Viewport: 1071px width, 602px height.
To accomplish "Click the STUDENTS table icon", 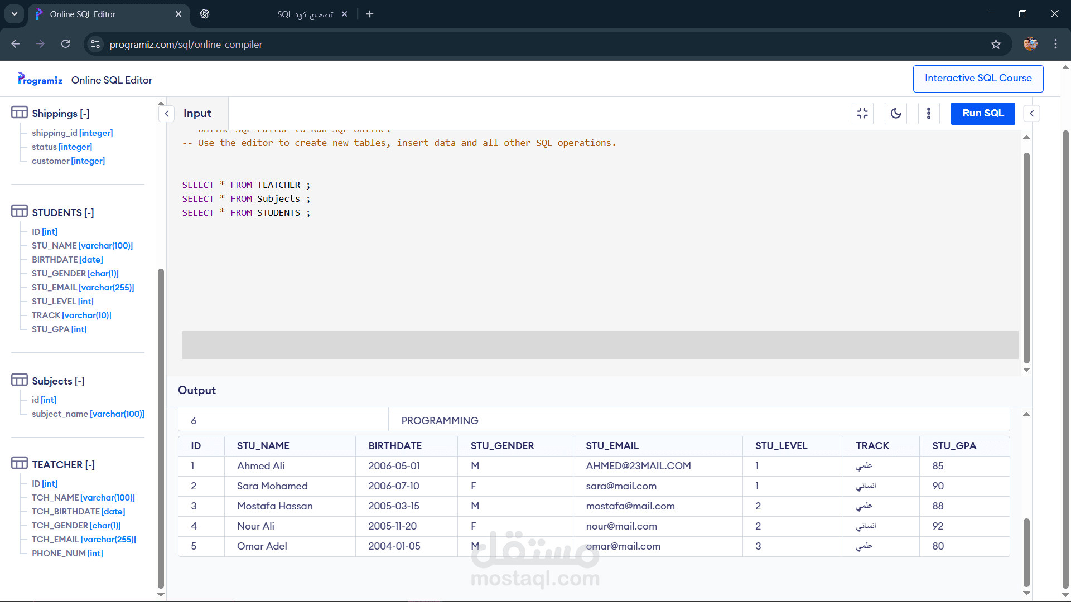I will click(x=20, y=211).
